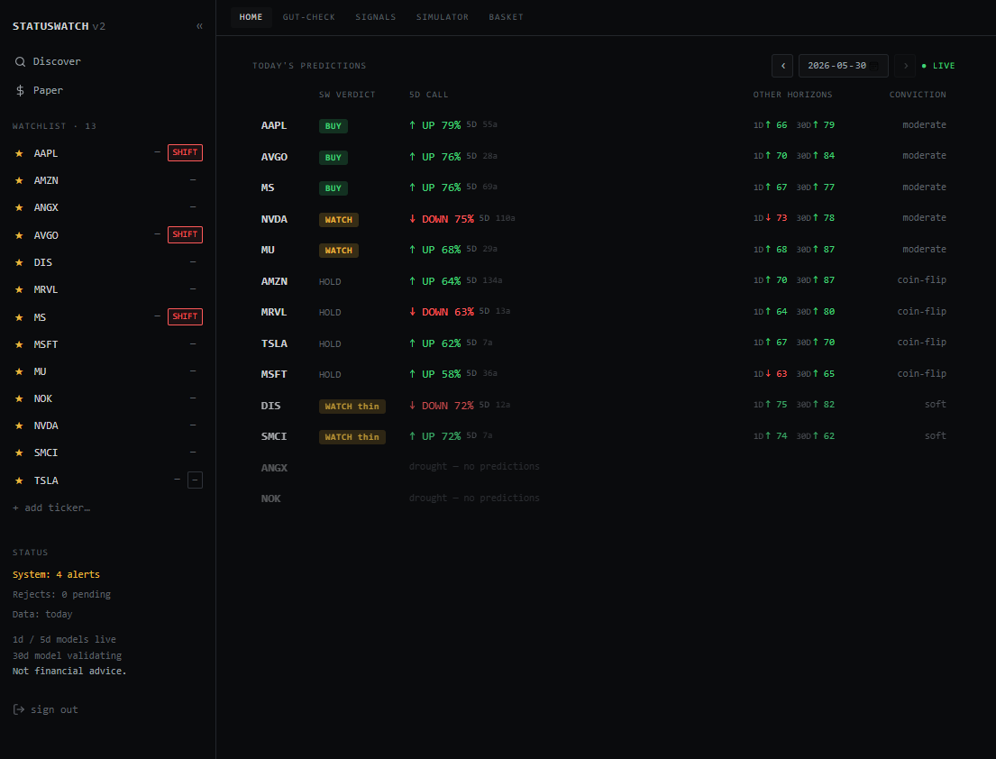Viewport: 996px width, 759px height.
Task: Click "Rejects: 0 pending" status line
Action: [x=61, y=595]
